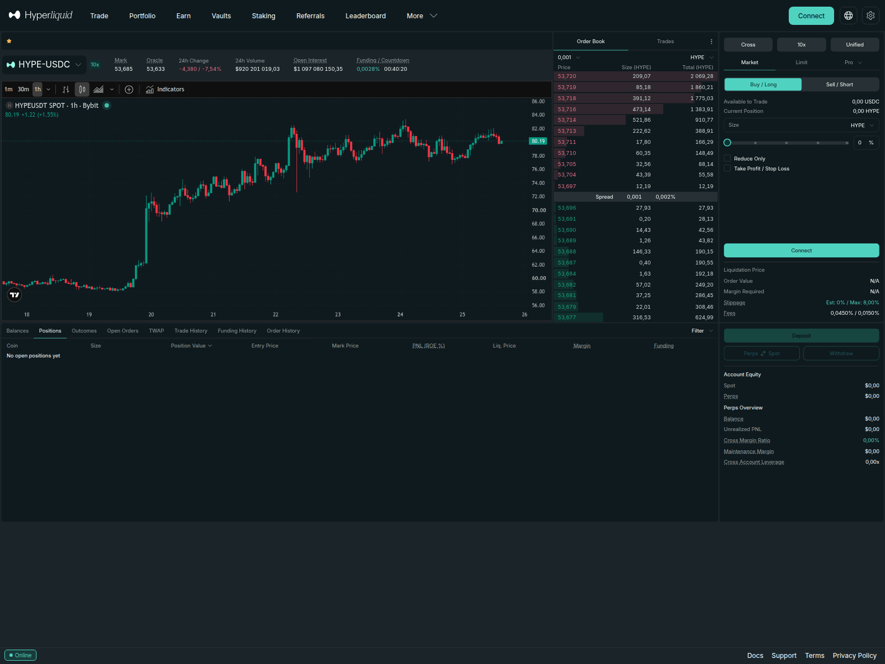The image size is (885, 664).
Task: Sort by the Position Value column
Action: click(x=191, y=346)
